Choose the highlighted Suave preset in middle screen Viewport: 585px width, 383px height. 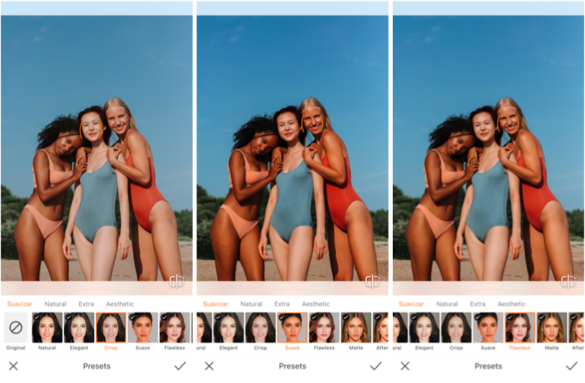[x=292, y=328]
